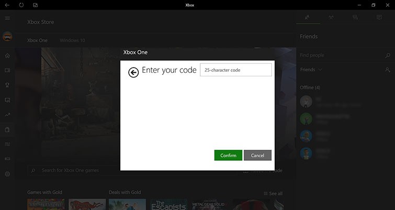Screen dimensions: 395x210
Task: Click the refresh icon in the title bar
Action: [x=21, y=5]
